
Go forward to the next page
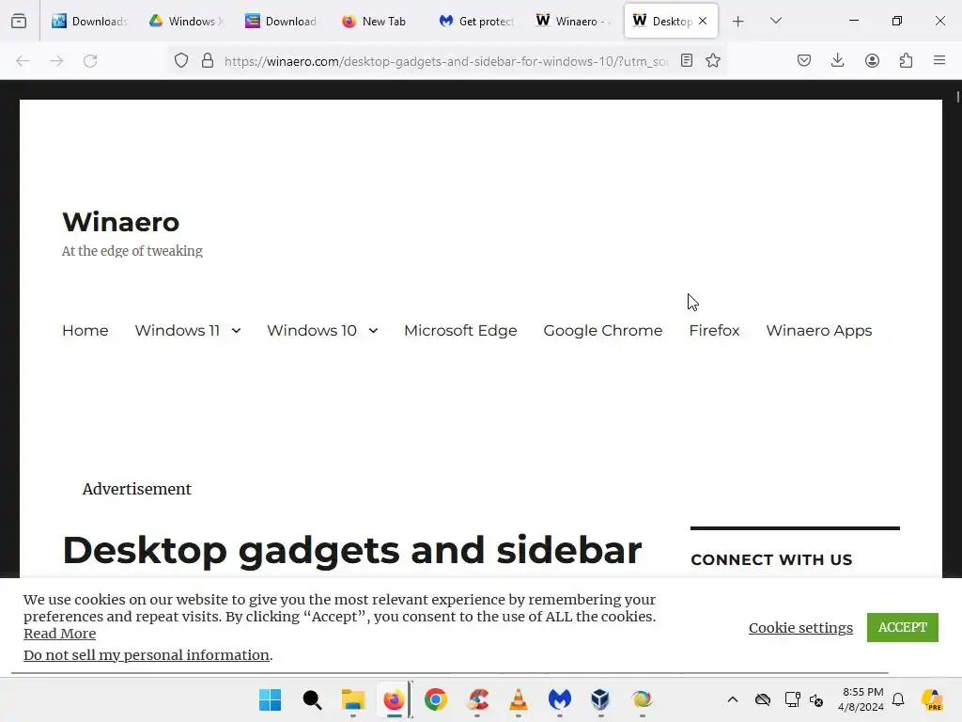tap(56, 61)
